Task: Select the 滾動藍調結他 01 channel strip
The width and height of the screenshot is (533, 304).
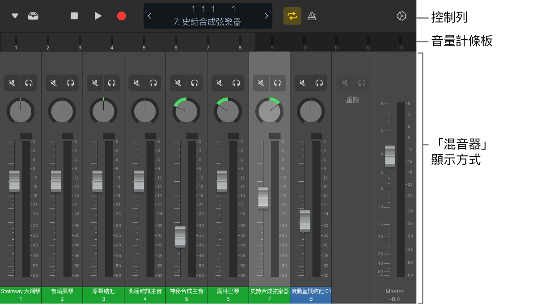Action: [310, 295]
